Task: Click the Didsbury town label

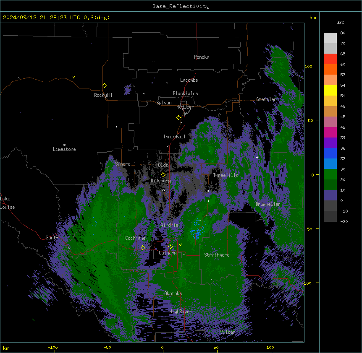Action: [x=161, y=181]
